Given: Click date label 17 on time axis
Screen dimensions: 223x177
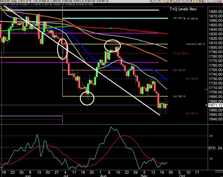Looking at the screenshot, I should (x=197, y=172).
